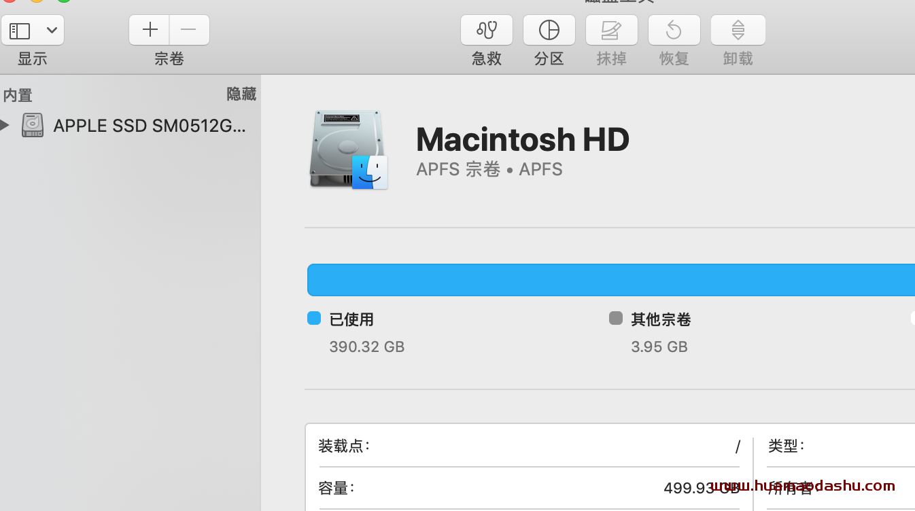This screenshot has width=915, height=511.
Task: Click the APPLE SSD drive icon in sidebar
Action: pos(33,125)
